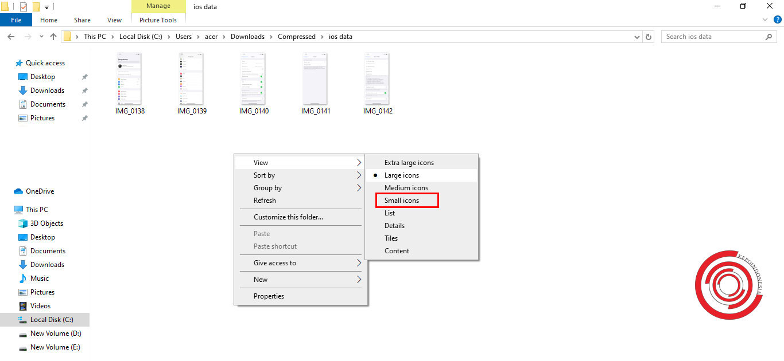The width and height of the screenshot is (784, 361).
Task: Click Customize this folder in the context menu
Action: click(x=288, y=217)
